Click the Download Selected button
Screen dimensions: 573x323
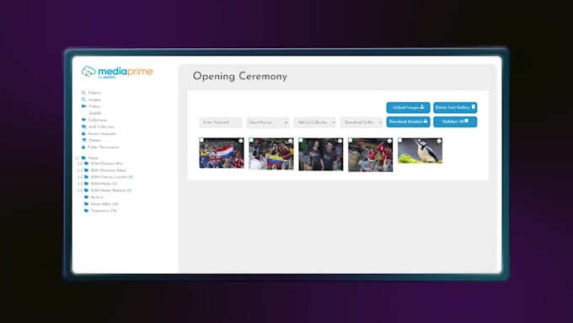(408, 121)
